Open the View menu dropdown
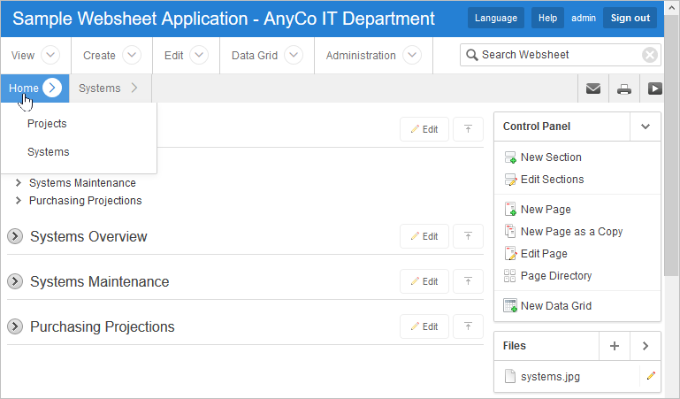Viewport: 680px width, 399px height. click(x=51, y=55)
